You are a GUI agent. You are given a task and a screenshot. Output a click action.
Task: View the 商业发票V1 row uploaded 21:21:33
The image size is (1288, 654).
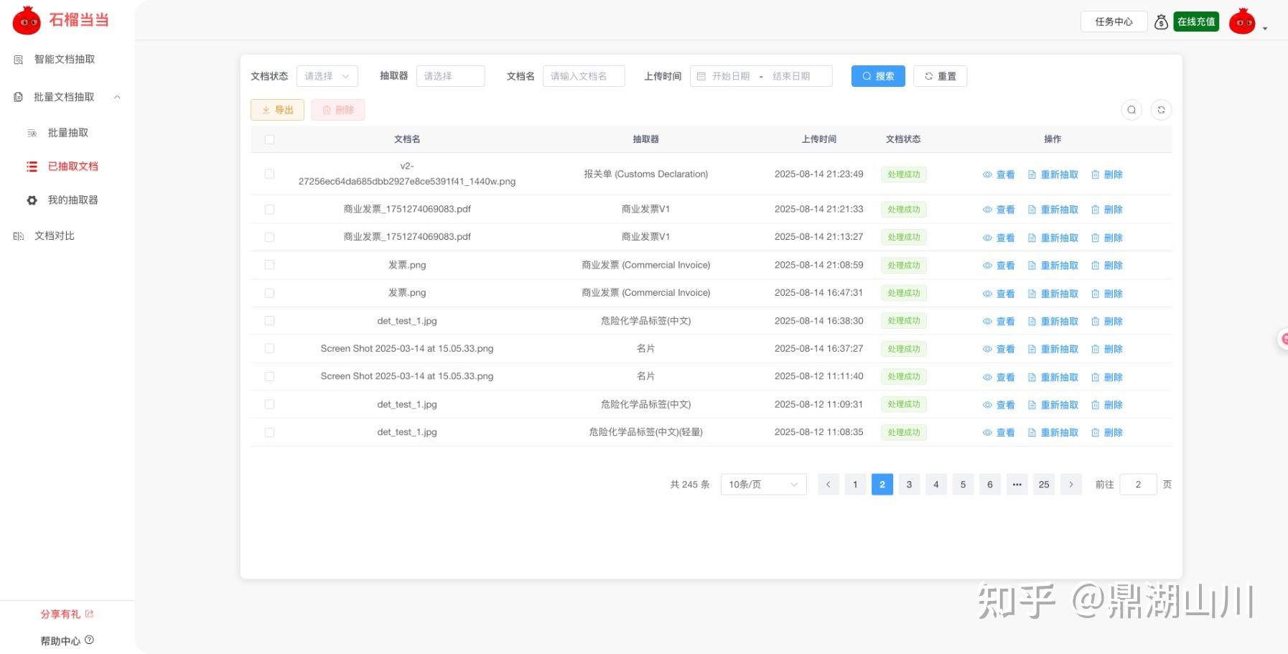pos(999,210)
